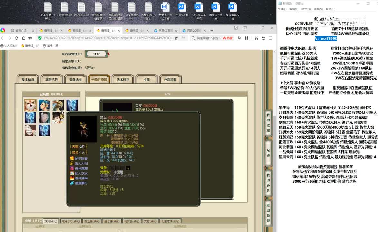Open desktop file 副本攻略1.5版本

point(48,11)
